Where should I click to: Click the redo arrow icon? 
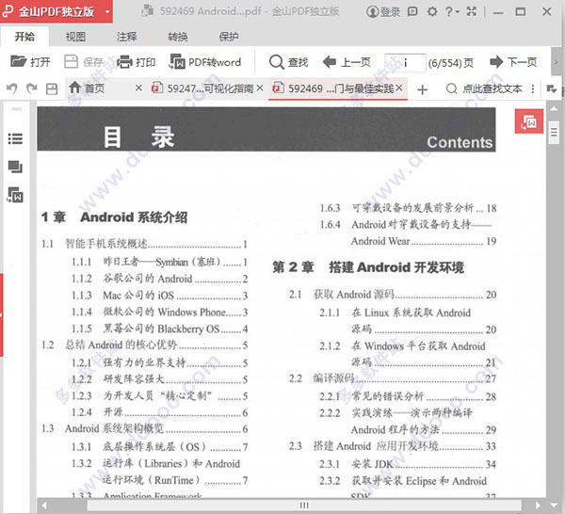click(x=32, y=88)
